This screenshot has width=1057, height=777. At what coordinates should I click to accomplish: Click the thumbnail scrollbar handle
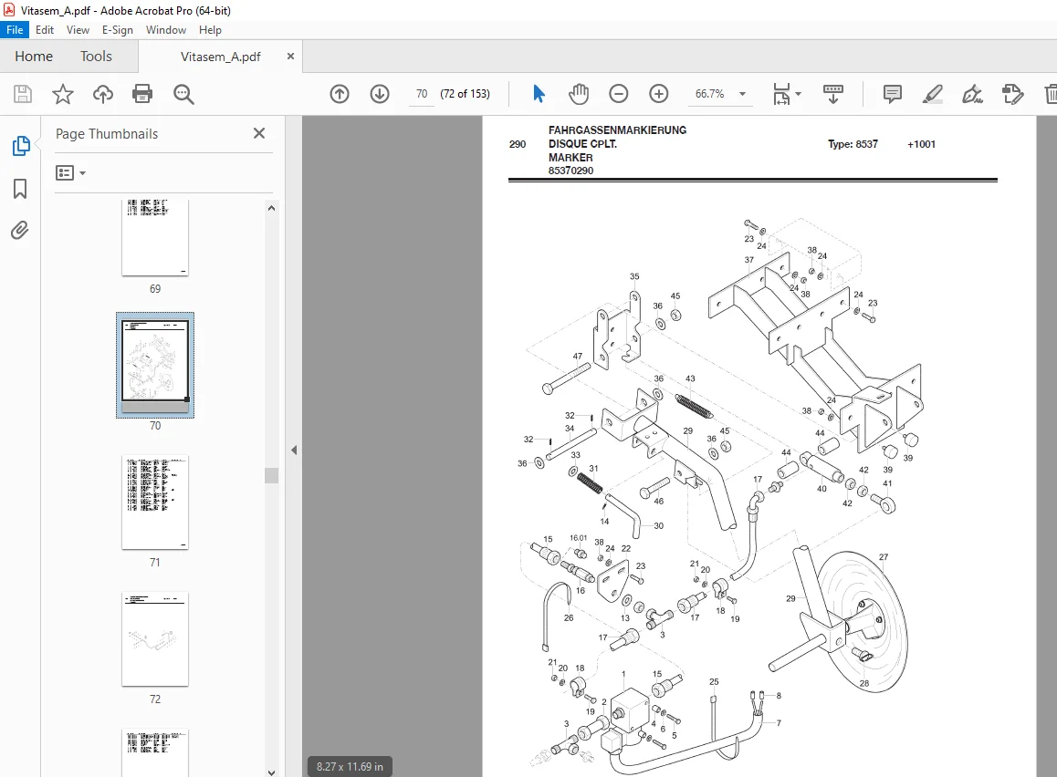271,475
